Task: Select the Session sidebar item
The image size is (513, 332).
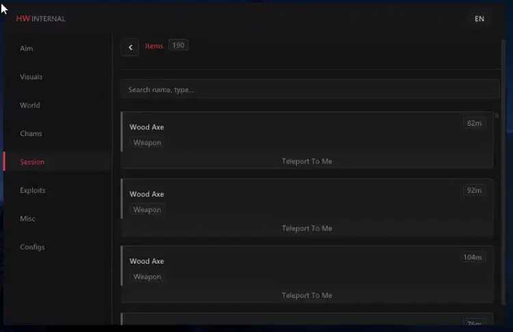Action: [32, 162]
